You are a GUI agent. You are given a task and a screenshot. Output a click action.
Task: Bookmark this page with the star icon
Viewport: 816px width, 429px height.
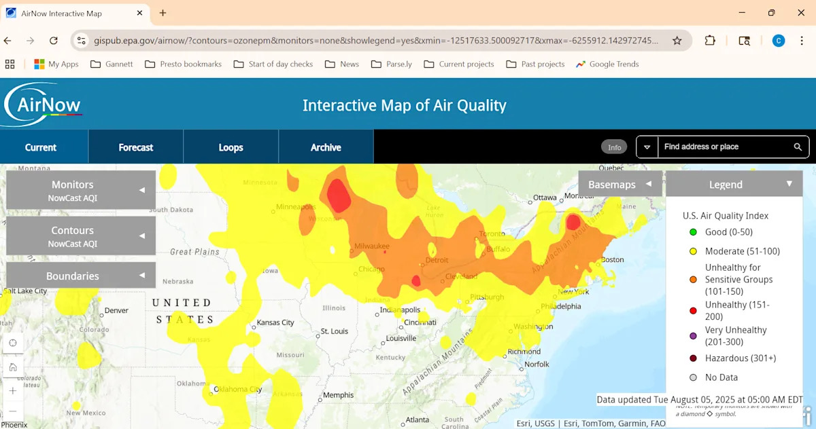click(x=677, y=41)
